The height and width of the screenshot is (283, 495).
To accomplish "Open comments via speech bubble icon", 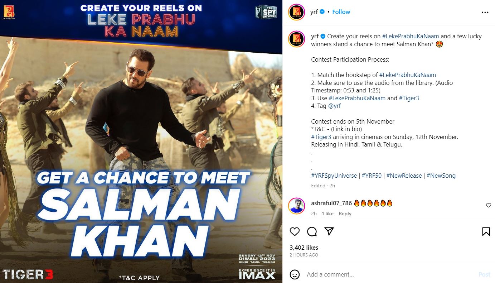I will pos(312,232).
